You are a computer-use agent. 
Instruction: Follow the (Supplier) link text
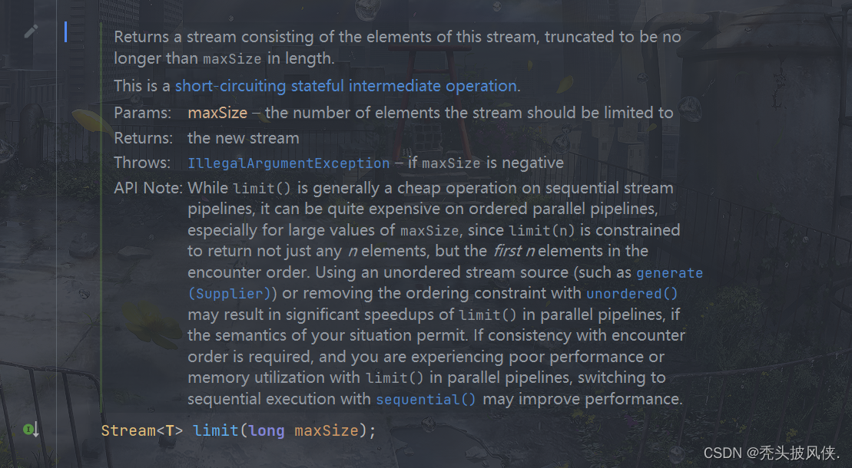pos(230,294)
